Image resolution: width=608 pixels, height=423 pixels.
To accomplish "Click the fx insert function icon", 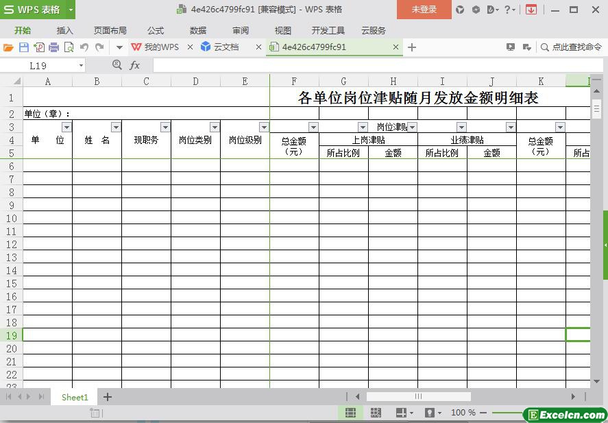I will (135, 65).
